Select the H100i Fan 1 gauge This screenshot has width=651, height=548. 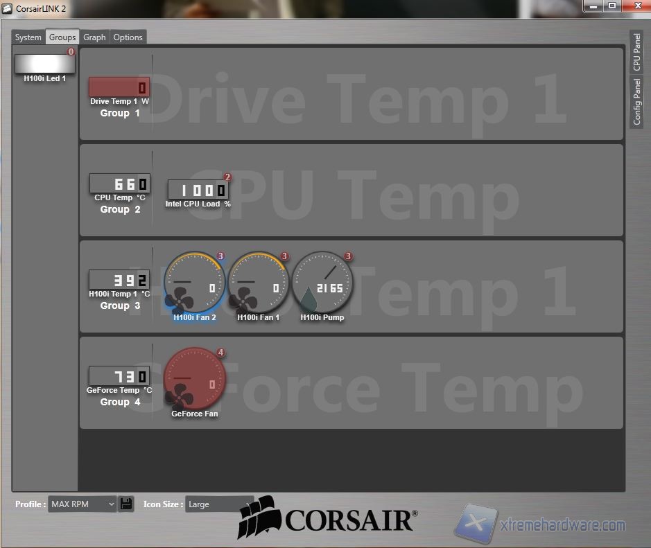click(x=258, y=282)
